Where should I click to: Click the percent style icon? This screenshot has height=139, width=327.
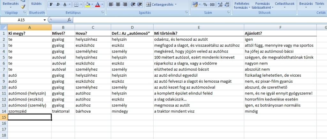point(205,4)
